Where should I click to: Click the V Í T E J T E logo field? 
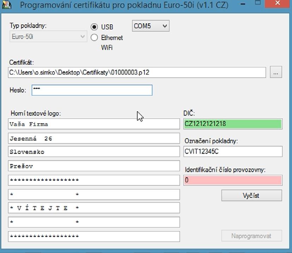[94, 208]
